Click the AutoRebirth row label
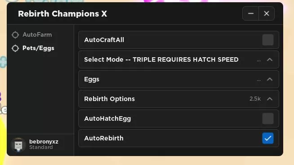Screen dimensions: 294x165 point(104,138)
